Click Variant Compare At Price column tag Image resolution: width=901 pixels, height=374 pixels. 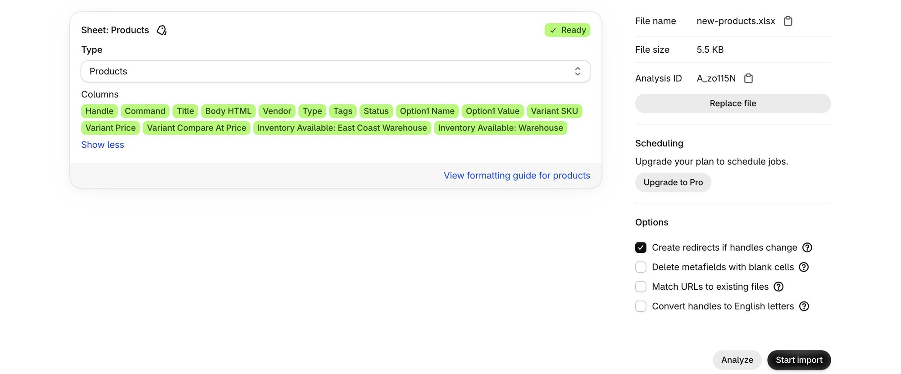[196, 128]
